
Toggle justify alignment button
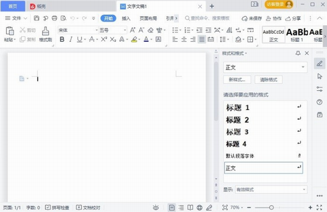[x=202, y=39]
